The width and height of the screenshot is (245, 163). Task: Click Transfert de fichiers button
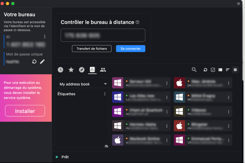click(92, 49)
